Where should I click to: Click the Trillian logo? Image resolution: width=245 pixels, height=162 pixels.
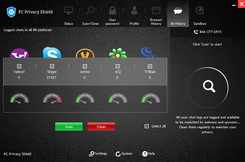tap(150, 53)
